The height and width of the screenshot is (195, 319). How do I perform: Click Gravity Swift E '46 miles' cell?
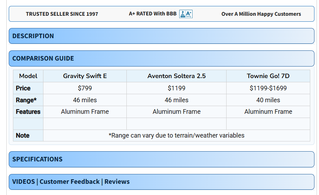click(85, 100)
